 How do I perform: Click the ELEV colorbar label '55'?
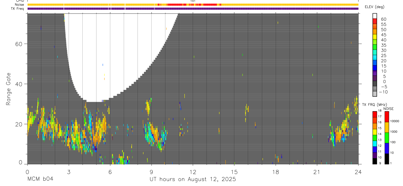[384, 25]
